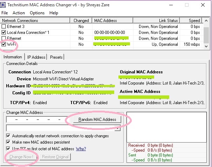Image resolution: width=212 pixels, height=167 pixels.
Task: Click the 'Up, Operational' link status cell
Action: click(165, 44)
